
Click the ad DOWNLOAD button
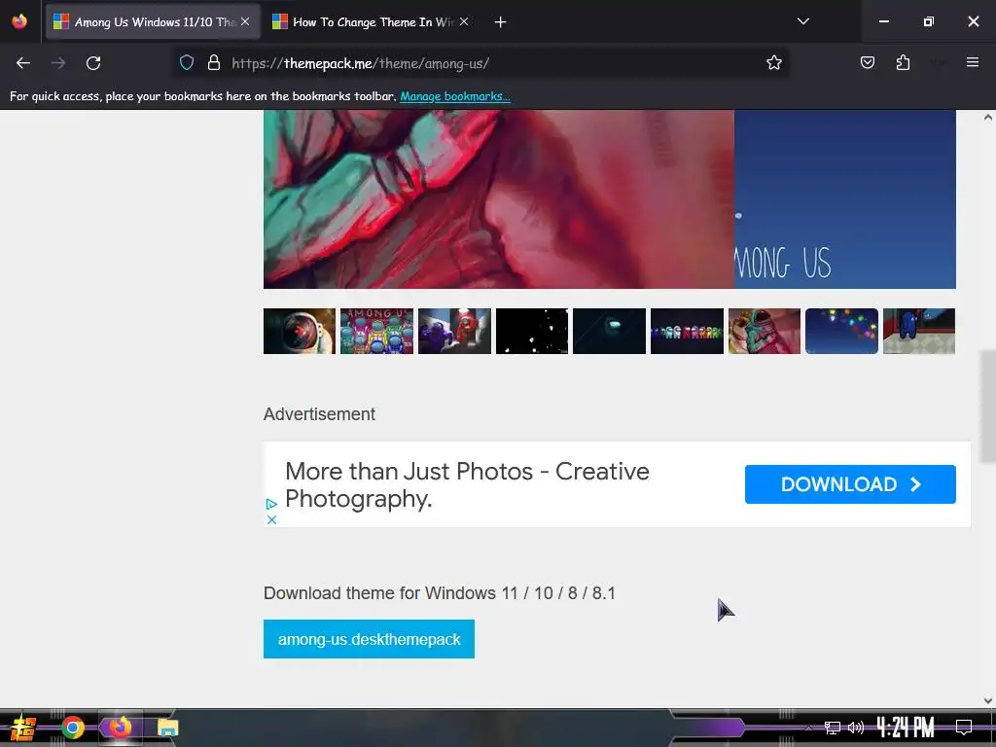(x=850, y=484)
